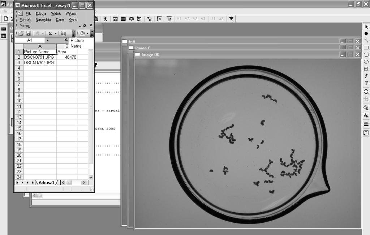Image resolution: width=370 pixels, height=235 pixels.
Task: Open the Format menu in Excel
Action: (x=25, y=20)
